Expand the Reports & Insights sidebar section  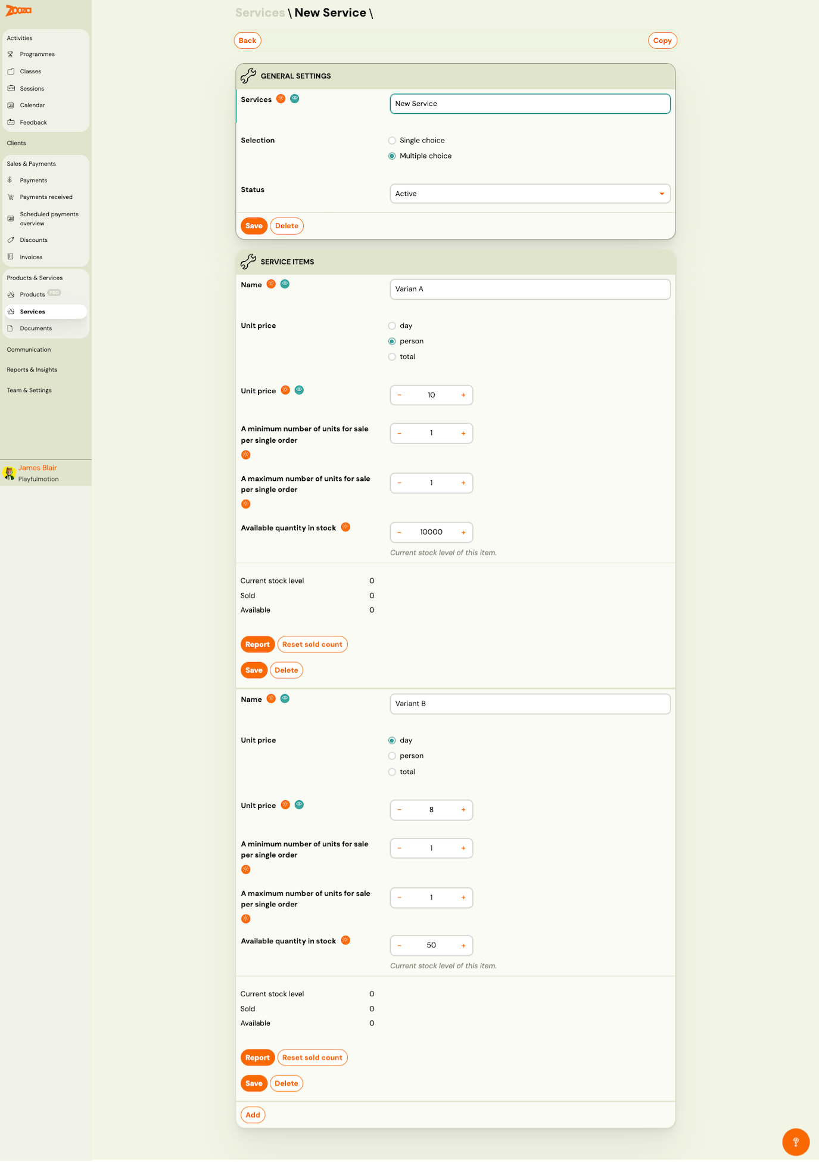32,370
